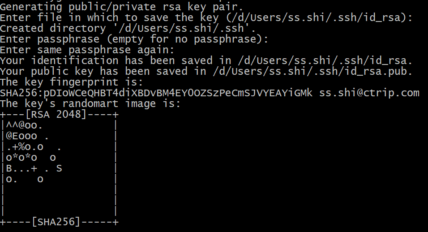Click the "Created directory" output line
The image size is (428, 232).
click(128, 28)
